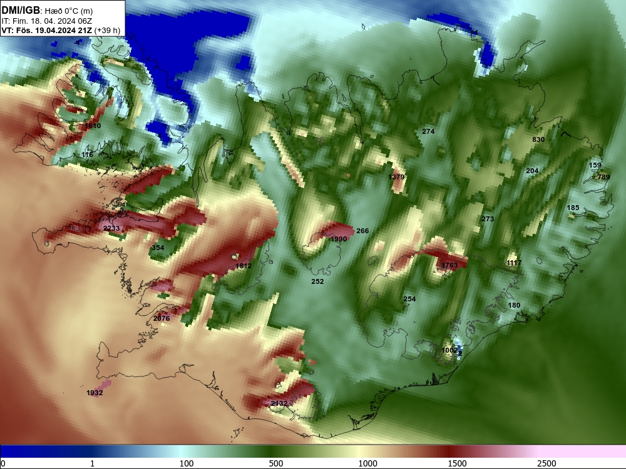Click the 2132 value label
626x469 pixels.
[x=279, y=403]
